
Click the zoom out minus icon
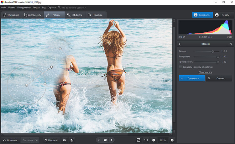pyautogui.click(x=154, y=140)
